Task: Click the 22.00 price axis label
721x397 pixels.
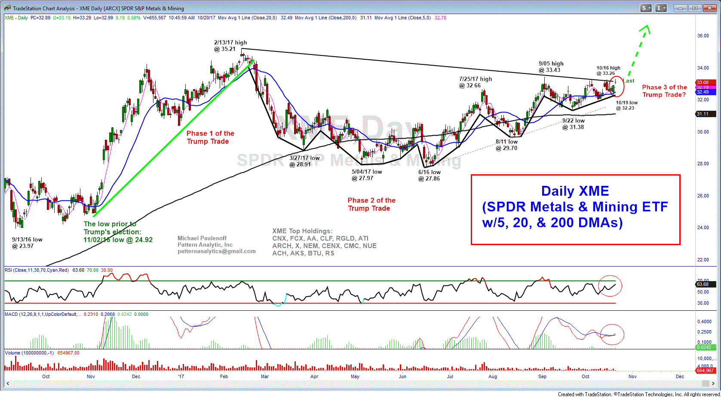Action: (703, 260)
